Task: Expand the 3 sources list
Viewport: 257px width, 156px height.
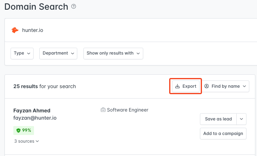Action: point(26,141)
